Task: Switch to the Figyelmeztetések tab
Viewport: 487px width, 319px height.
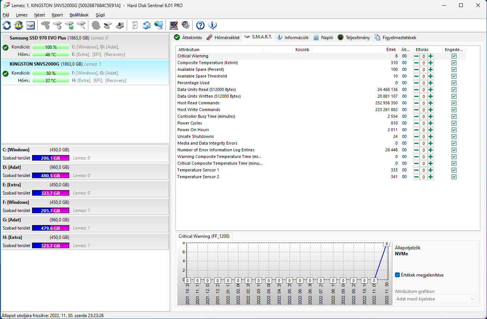Action: tap(396, 37)
